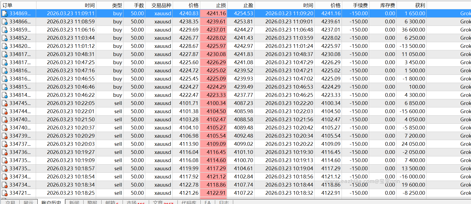Click the order icon of trade opened 10:47:16
The height and width of the screenshot is (204, 471).
pyautogui.click(x=5, y=71)
